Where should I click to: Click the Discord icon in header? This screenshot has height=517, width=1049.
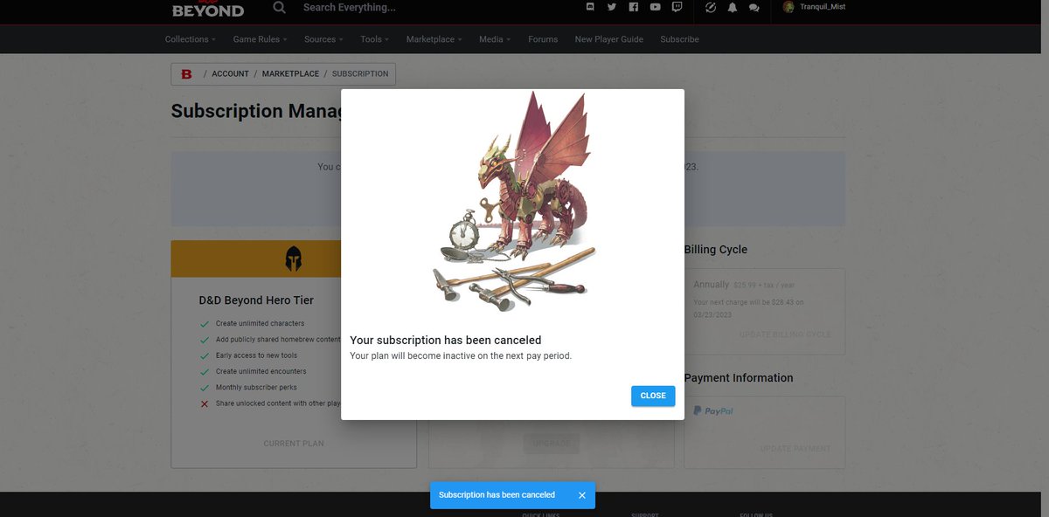[590, 7]
